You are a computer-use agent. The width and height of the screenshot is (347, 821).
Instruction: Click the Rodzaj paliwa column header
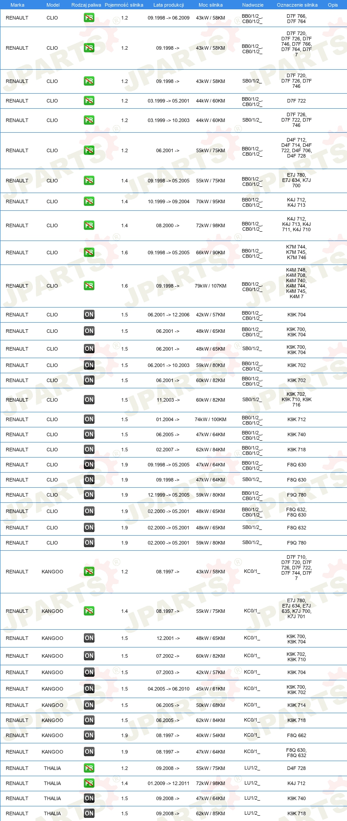86,5
